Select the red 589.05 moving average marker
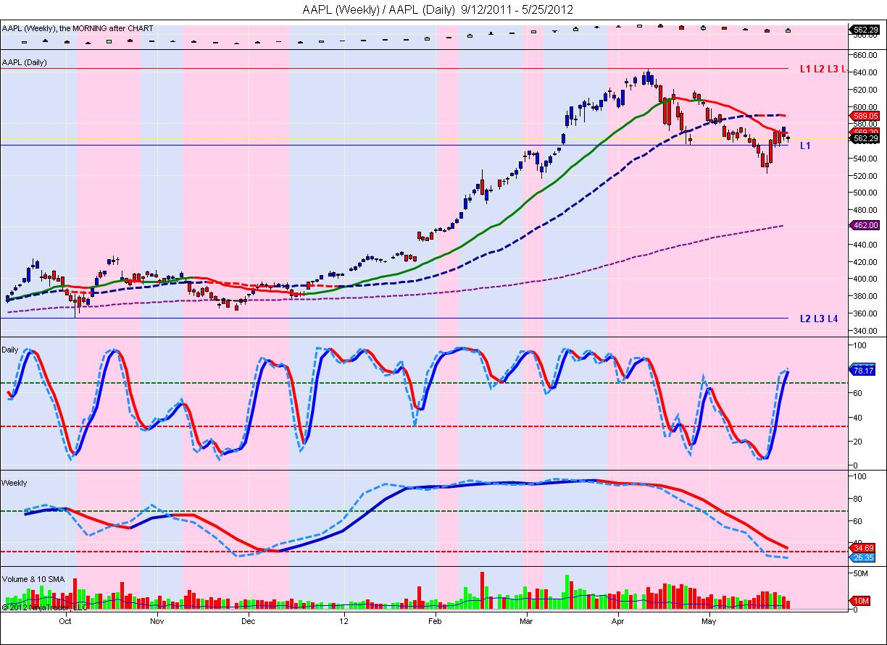The height and width of the screenshot is (645, 887). click(865, 115)
